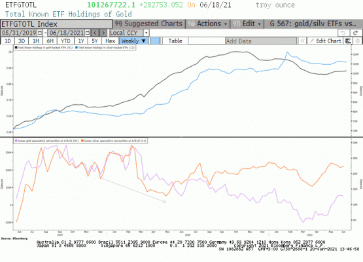The height and width of the screenshot is (262, 363).
Task: Edit the end date 06/18/2021 field
Action: [67, 33]
